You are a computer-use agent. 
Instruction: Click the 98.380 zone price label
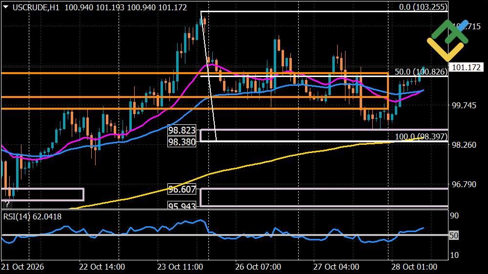(x=182, y=142)
